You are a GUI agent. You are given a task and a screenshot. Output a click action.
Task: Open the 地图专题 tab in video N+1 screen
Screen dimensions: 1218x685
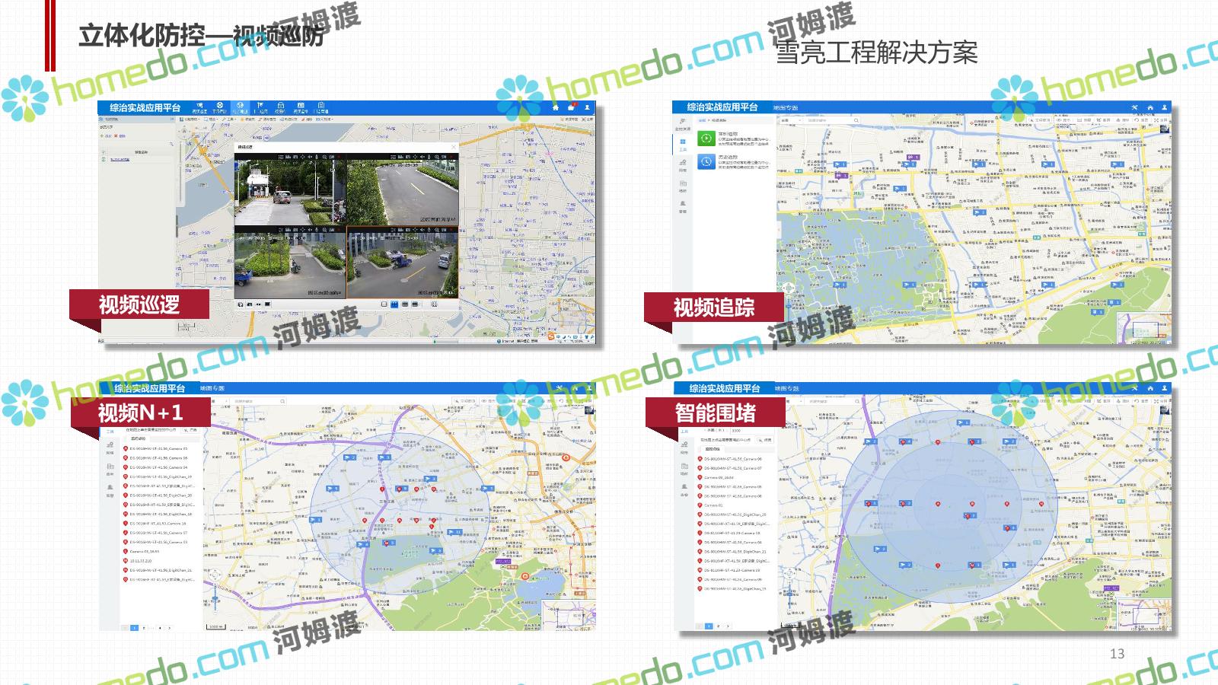(x=212, y=388)
